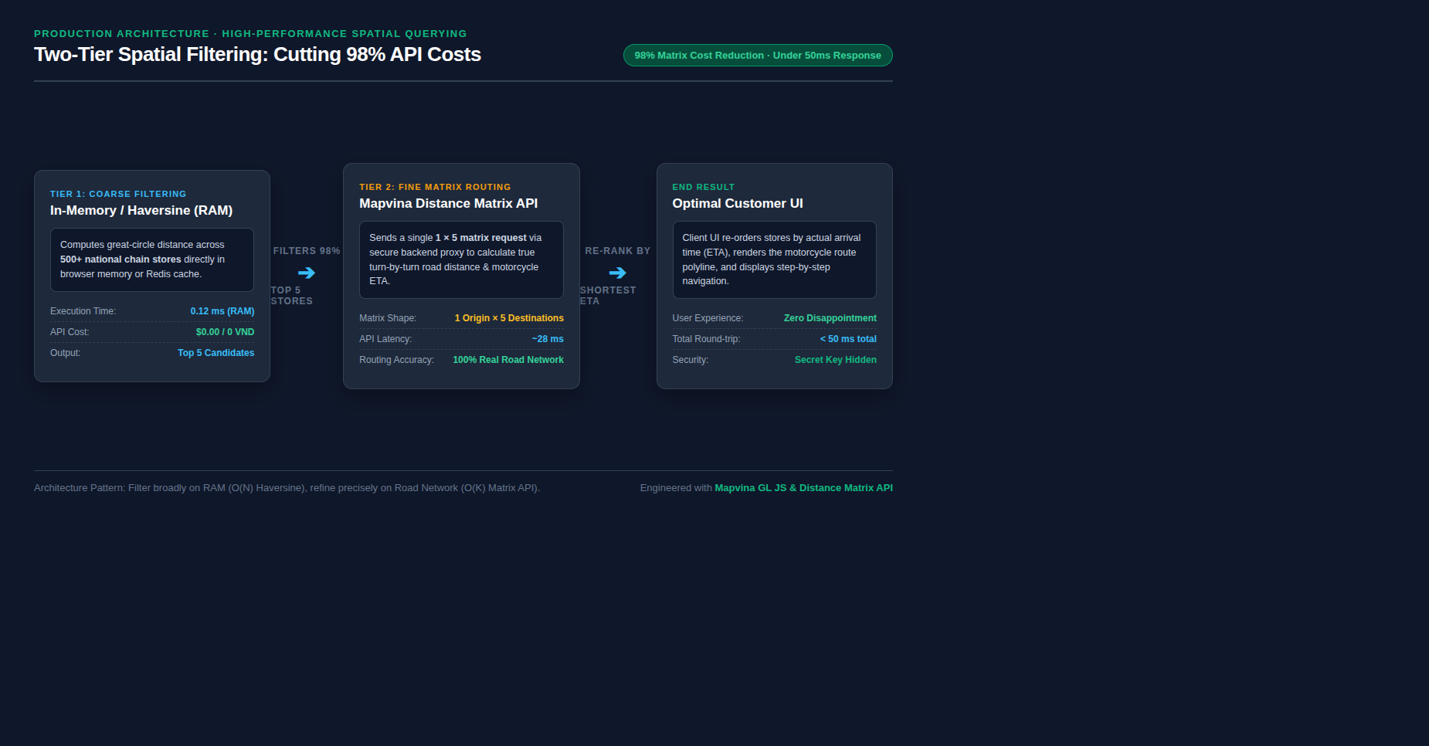1429x746 pixels.
Task: Click the Mapvina Distance Matrix API heading
Action: pos(448,203)
